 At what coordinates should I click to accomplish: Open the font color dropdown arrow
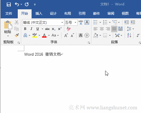(x=49, y=36)
